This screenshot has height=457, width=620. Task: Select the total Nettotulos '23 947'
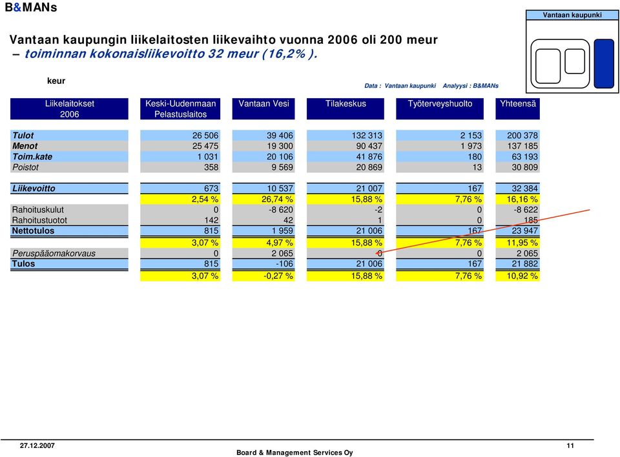click(524, 231)
